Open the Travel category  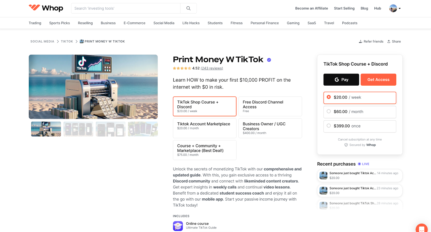tap(329, 23)
